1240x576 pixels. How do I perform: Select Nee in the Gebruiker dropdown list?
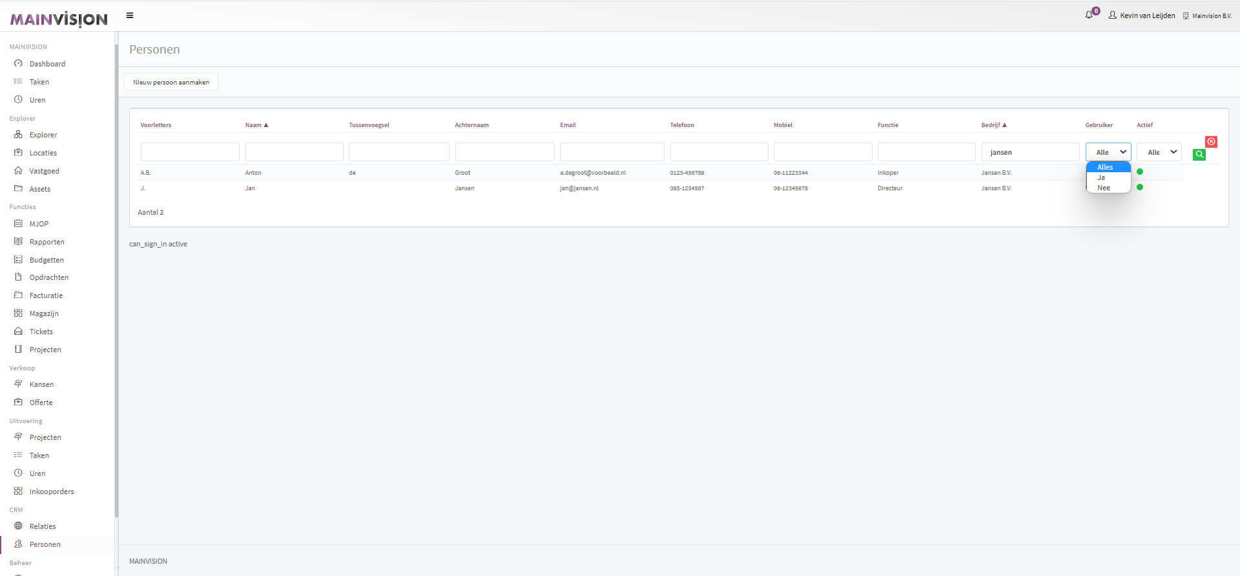(1108, 188)
